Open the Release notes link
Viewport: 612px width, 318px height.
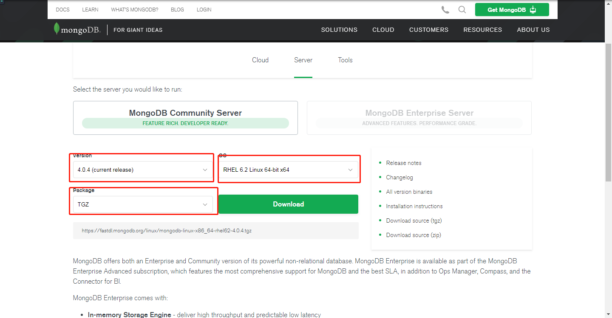tap(404, 163)
